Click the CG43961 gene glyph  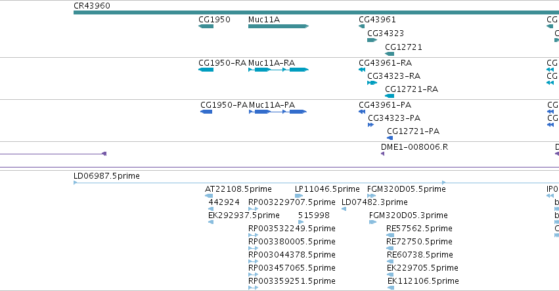[361, 26]
